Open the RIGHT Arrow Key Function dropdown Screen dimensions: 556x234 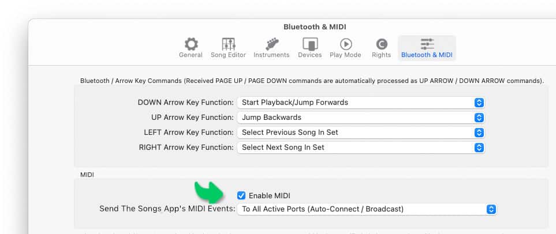tap(361, 148)
